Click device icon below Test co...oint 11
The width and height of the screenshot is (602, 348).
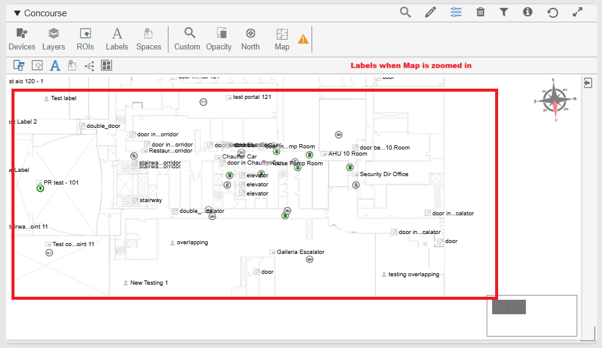tap(49, 253)
